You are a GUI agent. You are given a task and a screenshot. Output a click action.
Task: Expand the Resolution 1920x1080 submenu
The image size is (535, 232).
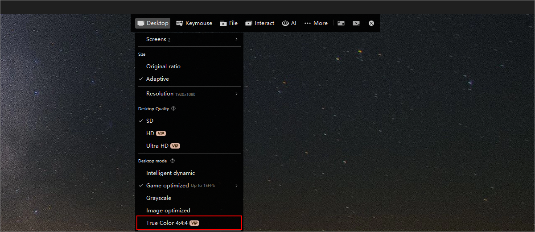[x=189, y=94]
